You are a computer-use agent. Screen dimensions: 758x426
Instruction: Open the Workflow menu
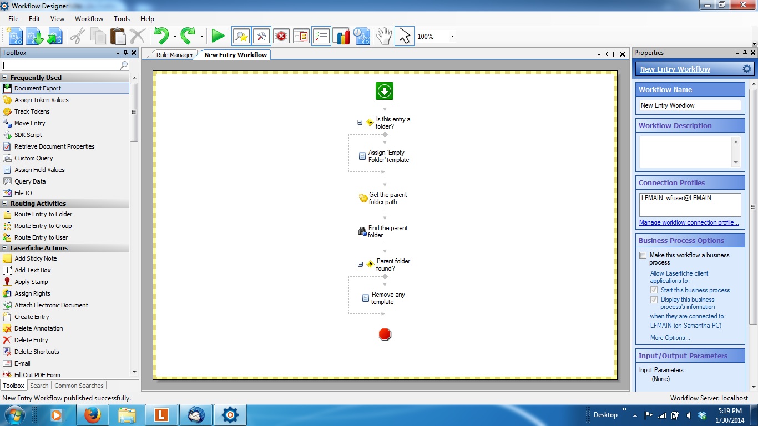coord(89,19)
